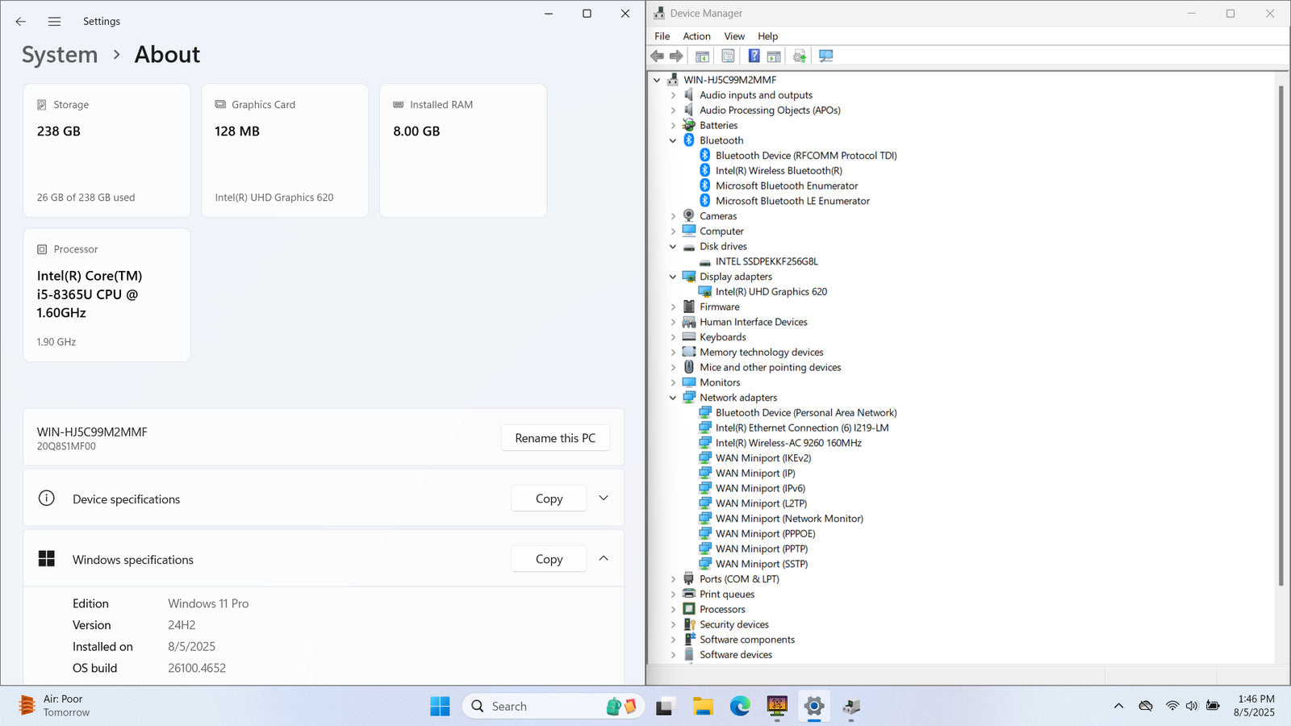The height and width of the screenshot is (726, 1291).
Task: Collapse the Windows specifications section
Action: tap(604, 559)
